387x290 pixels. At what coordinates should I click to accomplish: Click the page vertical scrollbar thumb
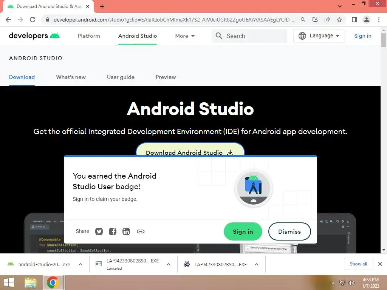point(384,39)
